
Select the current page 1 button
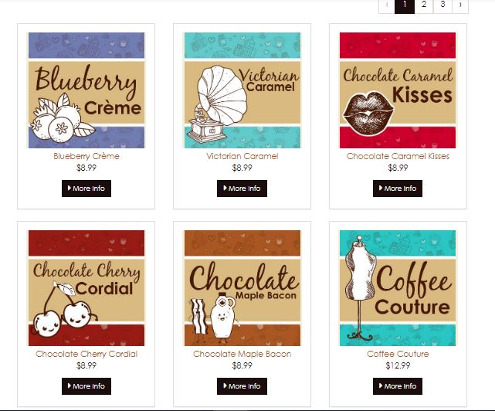pyautogui.click(x=405, y=5)
